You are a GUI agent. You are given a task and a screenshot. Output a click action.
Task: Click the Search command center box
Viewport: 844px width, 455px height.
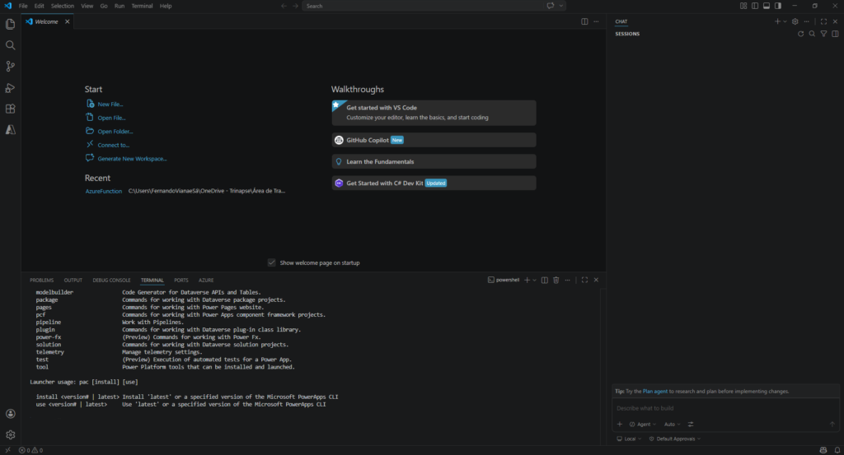[421, 6]
